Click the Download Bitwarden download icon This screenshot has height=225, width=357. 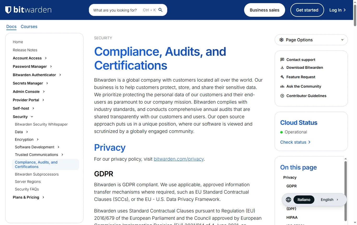(x=282, y=67)
